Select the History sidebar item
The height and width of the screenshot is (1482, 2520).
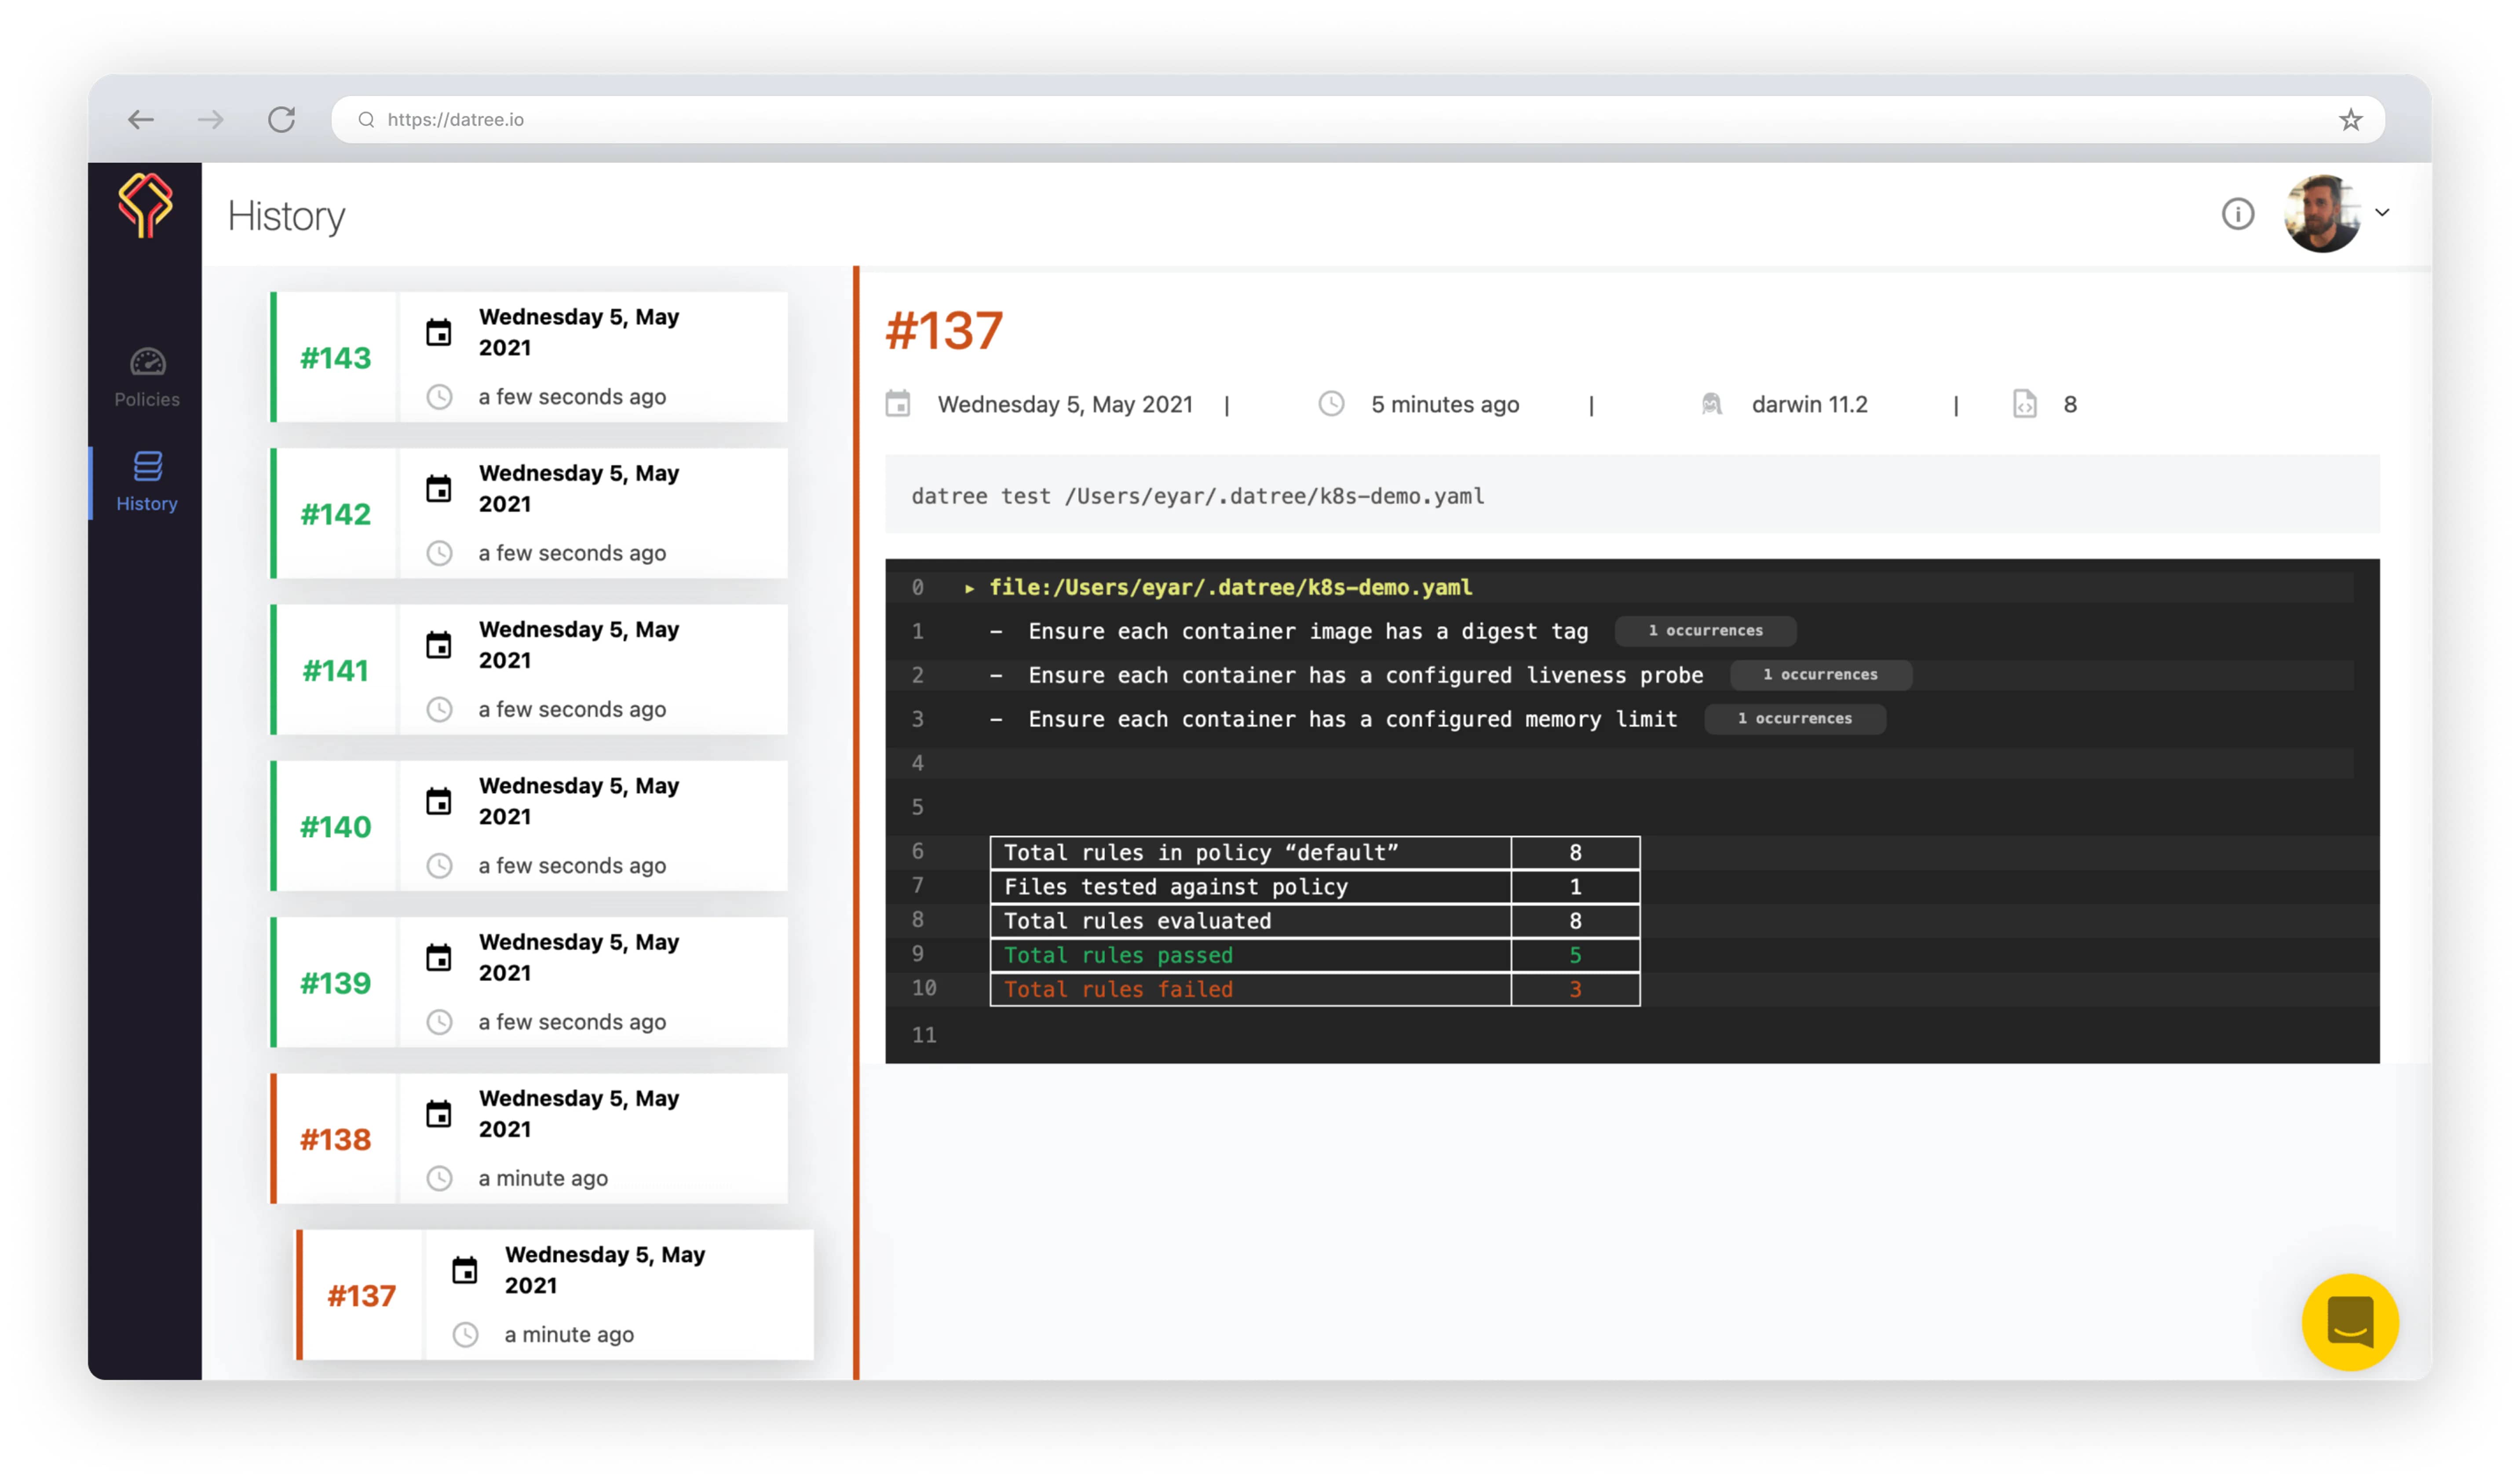[147, 482]
